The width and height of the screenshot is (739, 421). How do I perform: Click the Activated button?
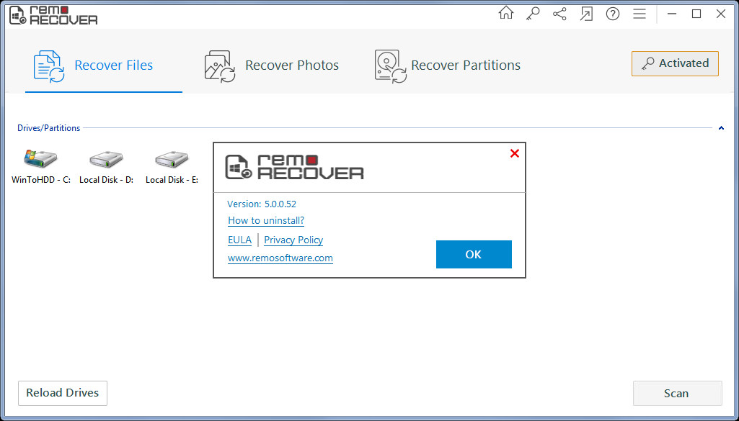click(675, 63)
